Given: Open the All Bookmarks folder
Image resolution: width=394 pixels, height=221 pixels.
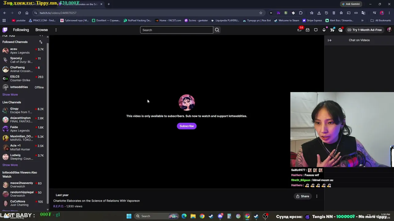Looking at the screenshot, I should click(x=381, y=21).
